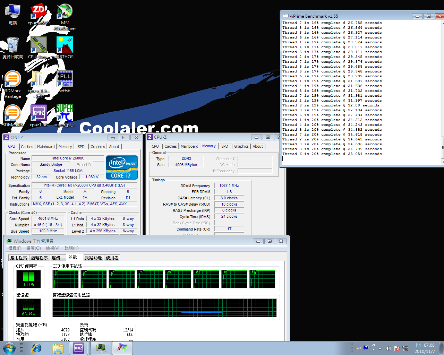Image resolution: width=444 pixels, height=355 pixels.
Task: Switch to 使用者 tab in Task Manager
Action: 112,258
